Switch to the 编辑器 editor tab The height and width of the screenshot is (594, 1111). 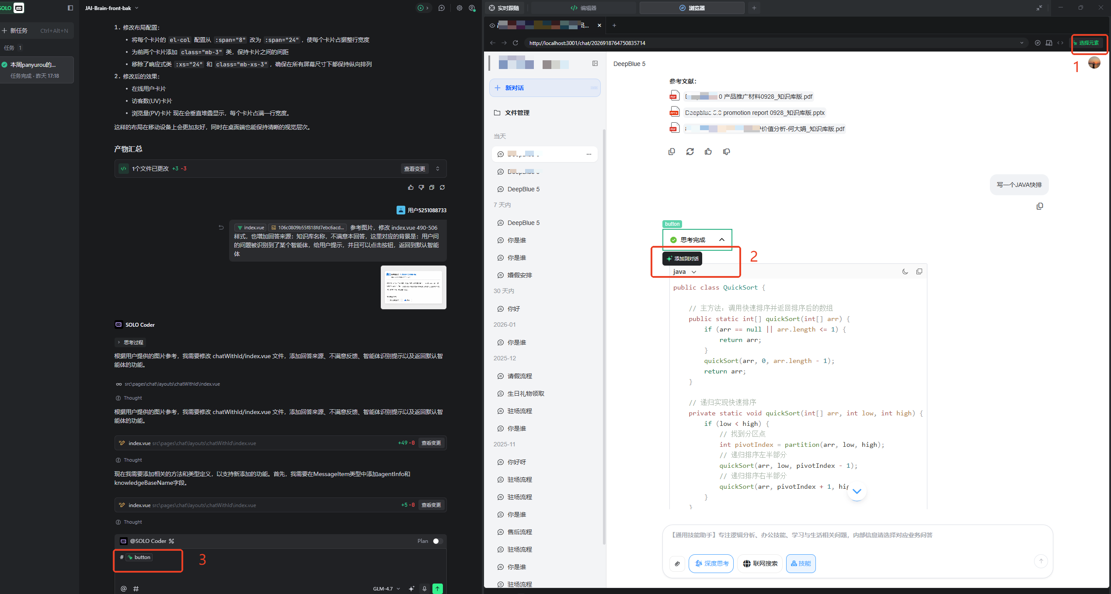[x=583, y=8]
